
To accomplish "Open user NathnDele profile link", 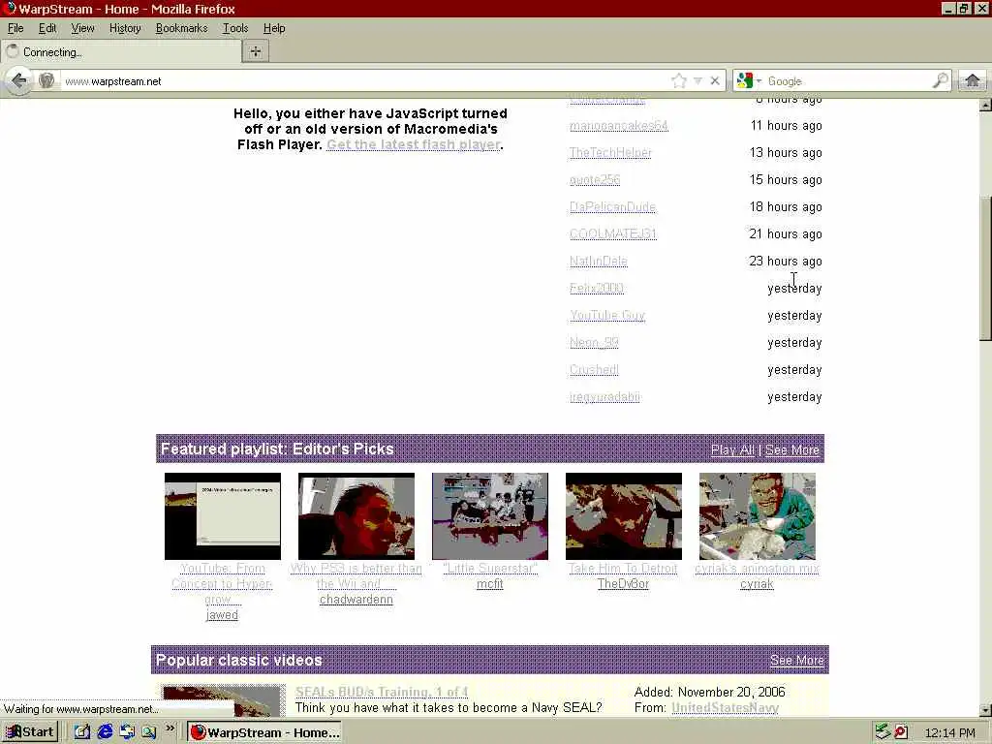I will tap(599, 262).
